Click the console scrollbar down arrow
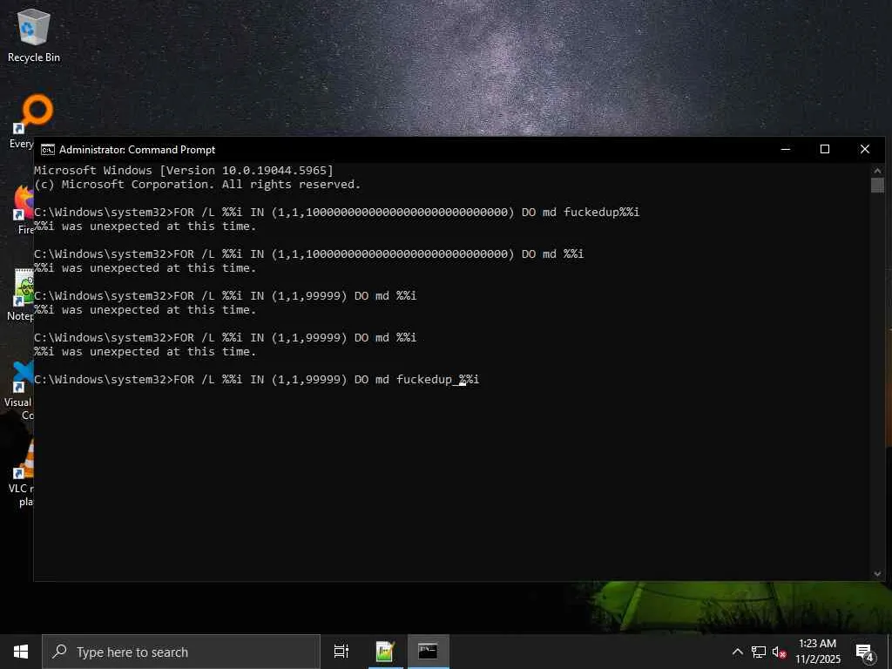This screenshot has height=669, width=892. pyautogui.click(x=877, y=574)
